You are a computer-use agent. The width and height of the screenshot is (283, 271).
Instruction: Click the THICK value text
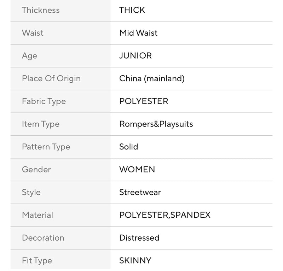tap(132, 10)
